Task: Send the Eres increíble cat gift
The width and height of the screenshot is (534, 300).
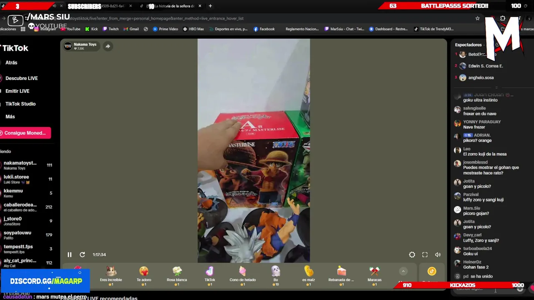Action: (x=111, y=276)
